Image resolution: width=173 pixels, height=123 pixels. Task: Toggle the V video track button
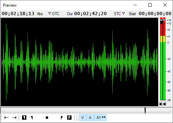pos(82,118)
